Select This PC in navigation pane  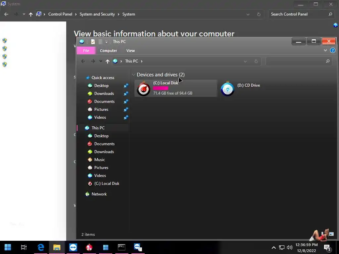98,128
